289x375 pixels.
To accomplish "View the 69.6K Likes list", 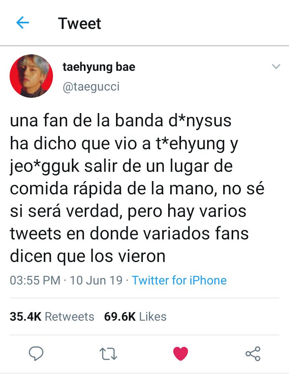I will tap(135, 316).
